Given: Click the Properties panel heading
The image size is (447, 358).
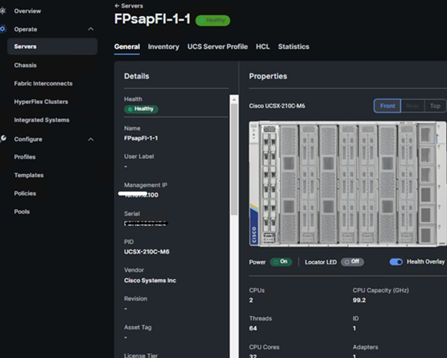Looking at the screenshot, I should click(x=268, y=76).
